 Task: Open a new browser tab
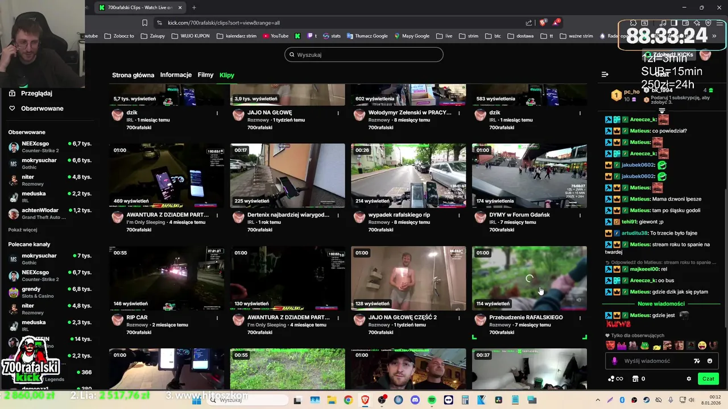(x=194, y=7)
